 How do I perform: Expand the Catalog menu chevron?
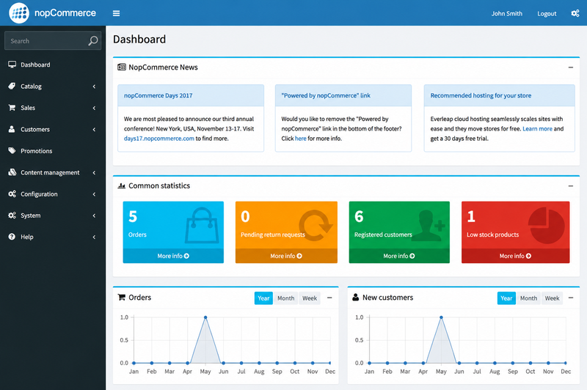(x=94, y=87)
